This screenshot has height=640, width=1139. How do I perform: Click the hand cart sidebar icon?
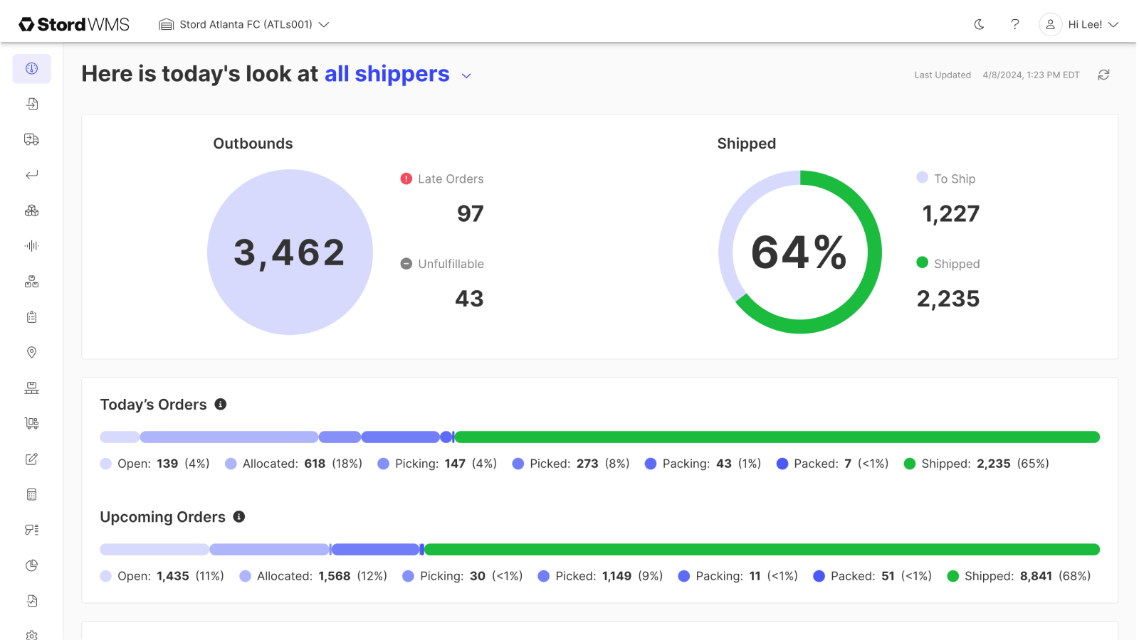(31, 424)
